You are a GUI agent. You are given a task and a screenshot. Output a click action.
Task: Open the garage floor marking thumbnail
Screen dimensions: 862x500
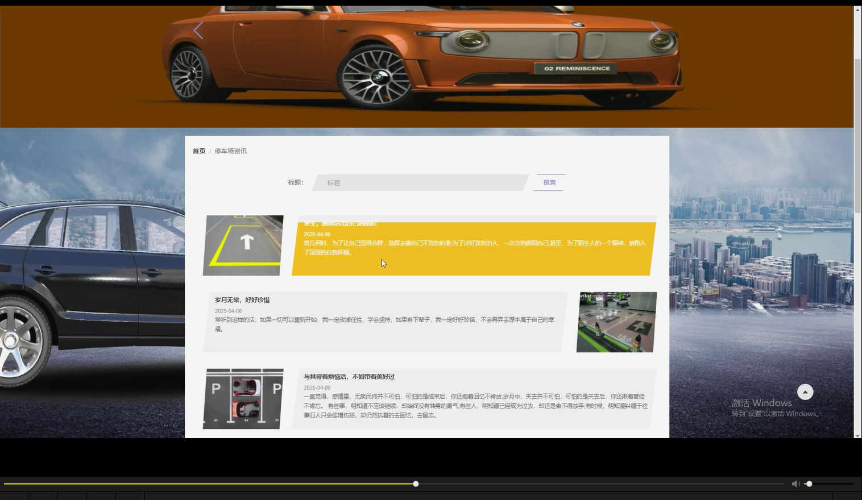(617, 322)
